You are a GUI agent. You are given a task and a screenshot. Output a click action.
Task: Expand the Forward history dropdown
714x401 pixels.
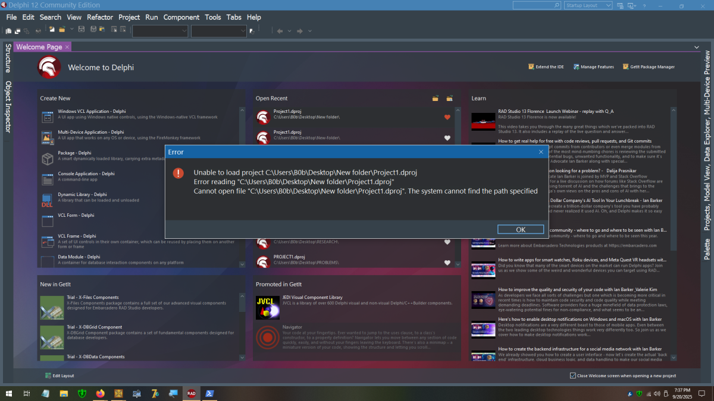click(309, 31)
